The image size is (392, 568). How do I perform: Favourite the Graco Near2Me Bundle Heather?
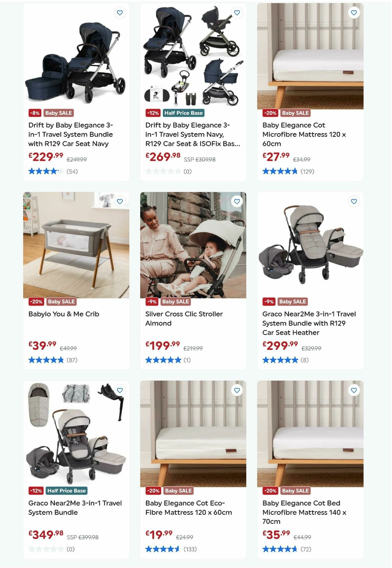354,201
